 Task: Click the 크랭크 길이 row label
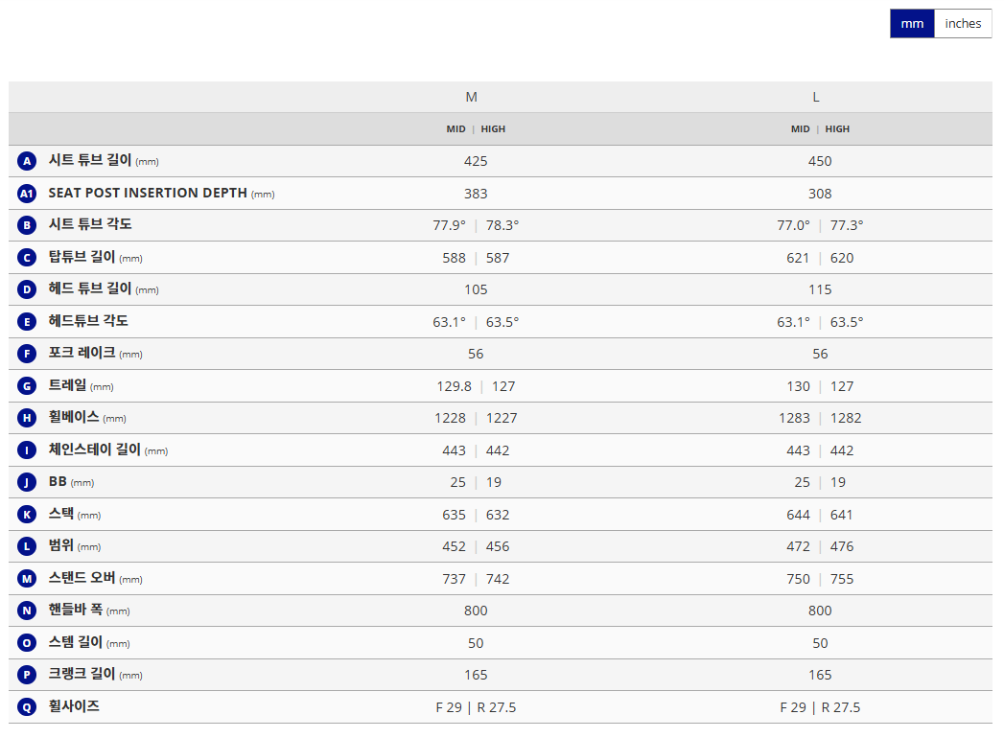(82, 674)
